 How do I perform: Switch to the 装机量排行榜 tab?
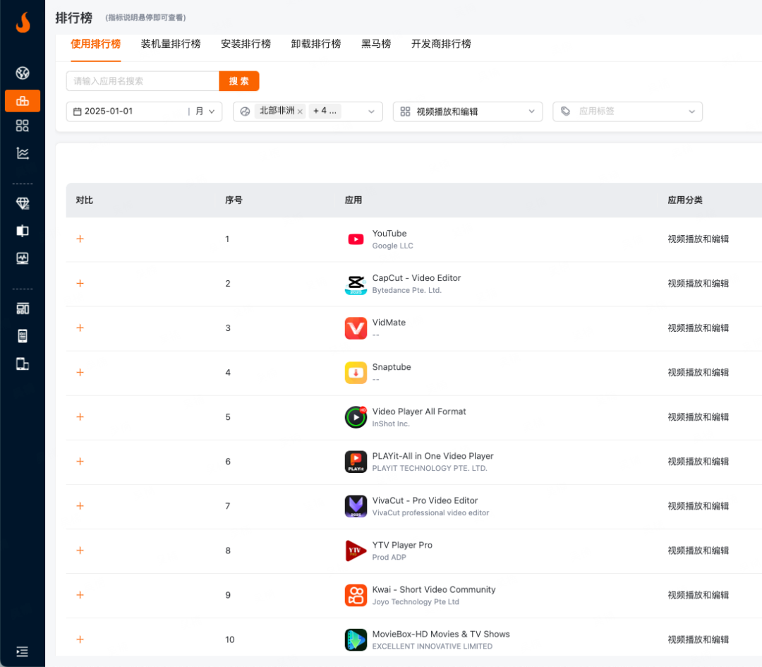point(171,44)
